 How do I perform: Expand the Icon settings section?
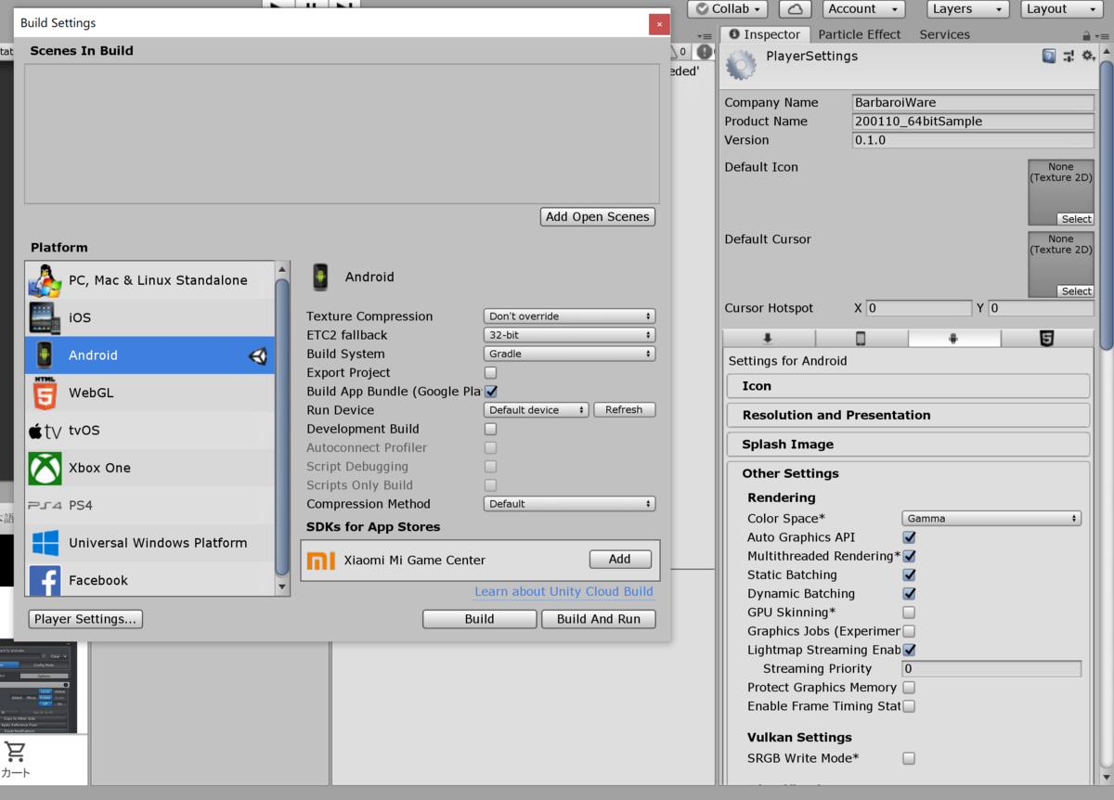click(x=907, y=386)
